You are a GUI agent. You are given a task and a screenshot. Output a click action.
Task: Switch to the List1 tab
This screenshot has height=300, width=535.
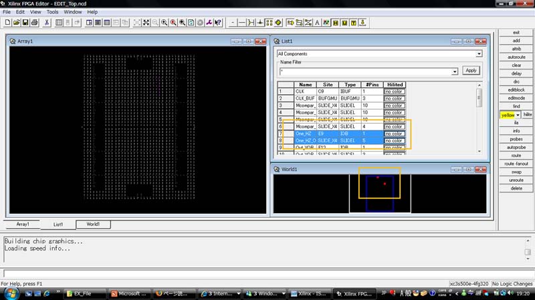(58, 224)
